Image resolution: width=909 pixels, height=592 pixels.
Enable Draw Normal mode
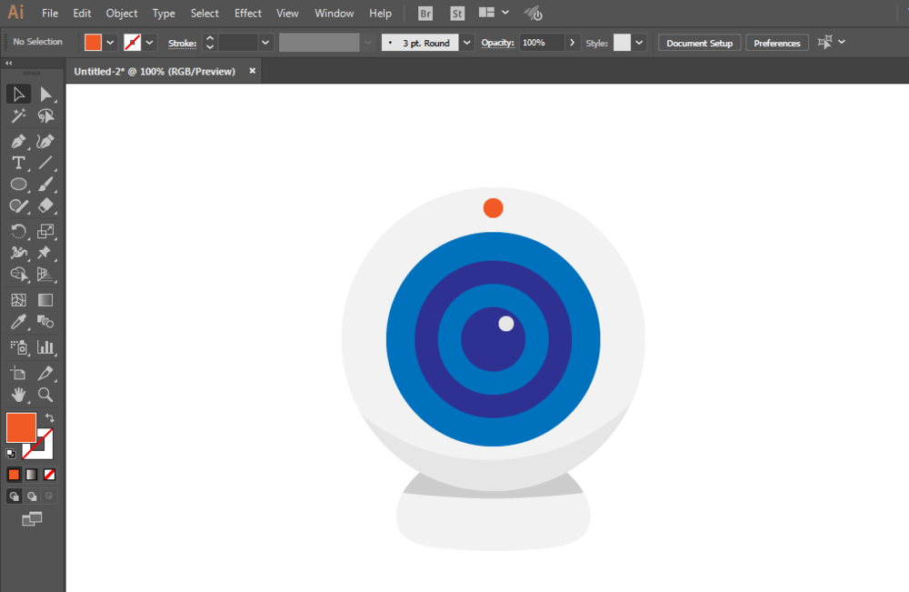point(14,497)
